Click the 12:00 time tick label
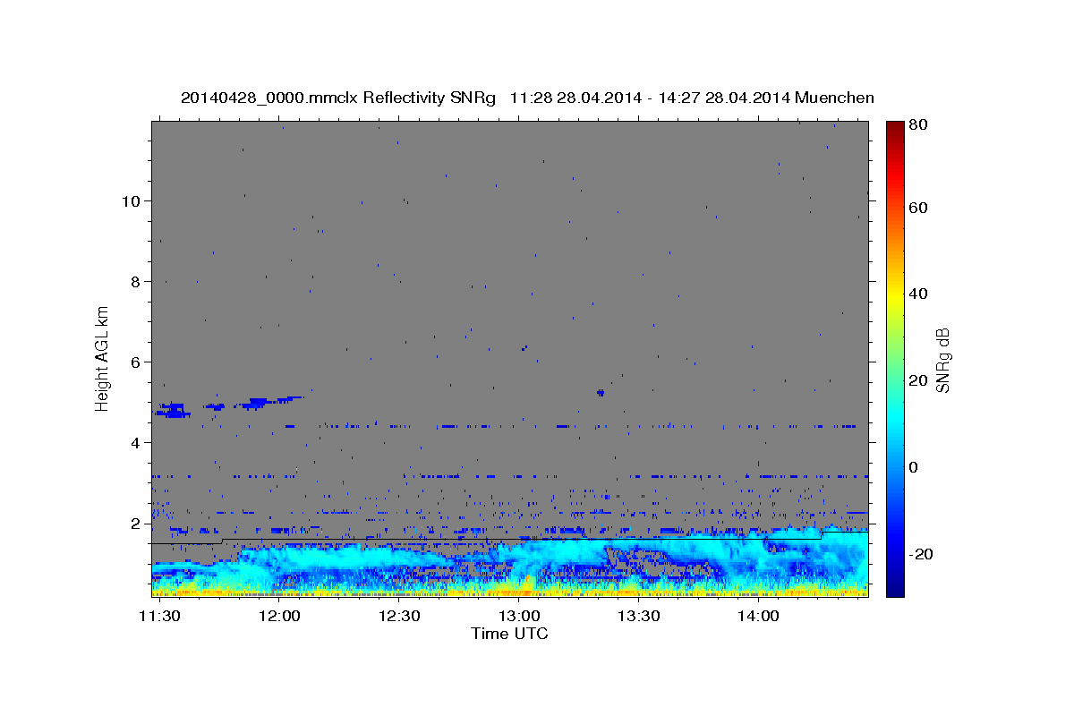Viewport: 1074px width, 716px height. pyautogui.click(x=280, y=617)
